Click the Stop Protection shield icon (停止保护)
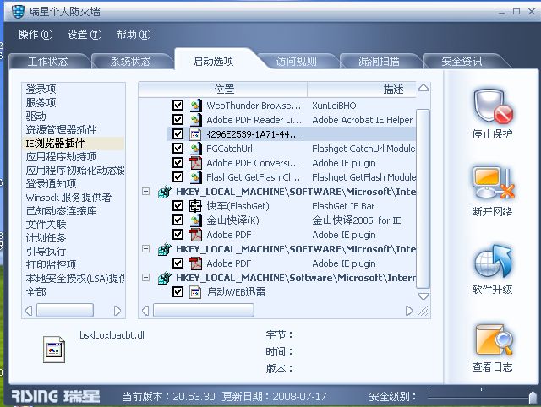This screenshot has height=407, width=541. 492,106
